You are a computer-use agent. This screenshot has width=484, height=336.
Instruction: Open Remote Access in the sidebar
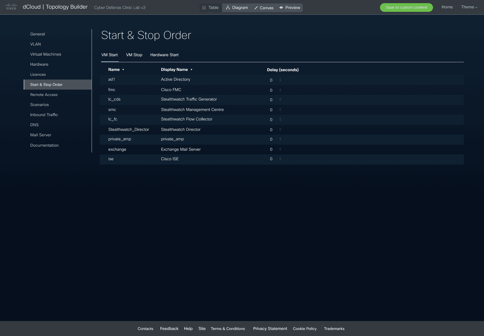(x=44, y=95)
